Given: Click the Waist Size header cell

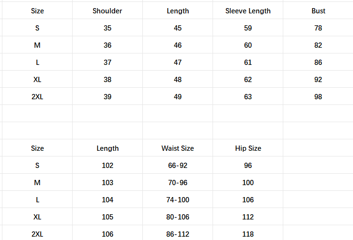Looking at the screenshot, I should point(178,148).
